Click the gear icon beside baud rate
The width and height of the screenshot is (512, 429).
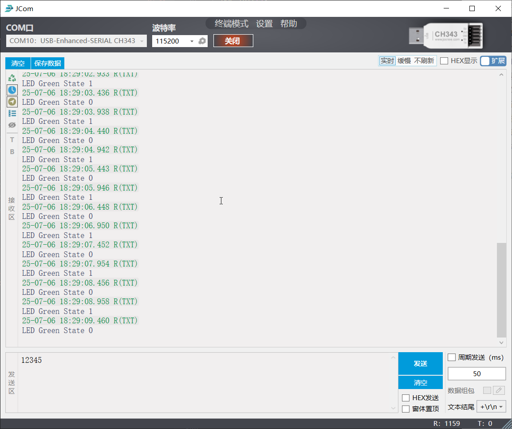pos(202,41)
